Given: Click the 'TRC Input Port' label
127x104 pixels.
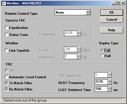Looking at the screenshot, I should [70, 76].
